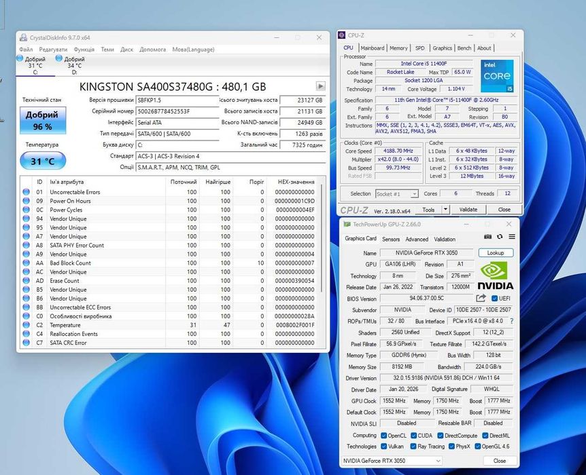The height and width of the screenshot is (475, 586).
Task: Open the GPU selection dropdown in GPU-Z
Action: click(392, 461)
